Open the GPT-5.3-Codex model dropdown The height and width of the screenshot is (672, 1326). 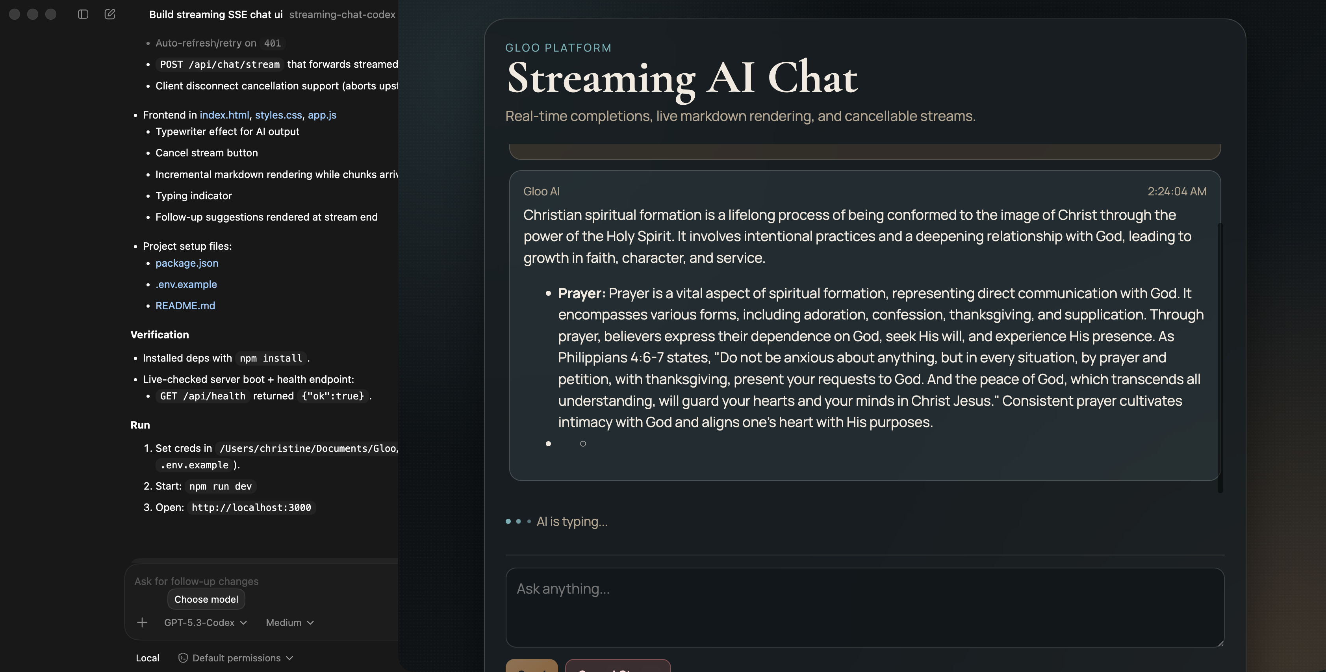[204, 622]
